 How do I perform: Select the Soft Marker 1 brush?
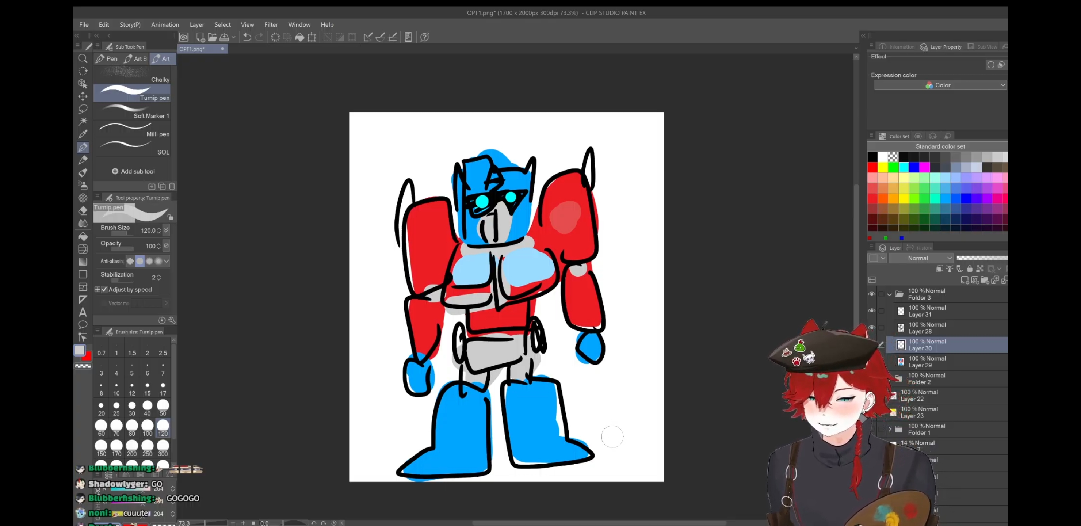(132, 112)
